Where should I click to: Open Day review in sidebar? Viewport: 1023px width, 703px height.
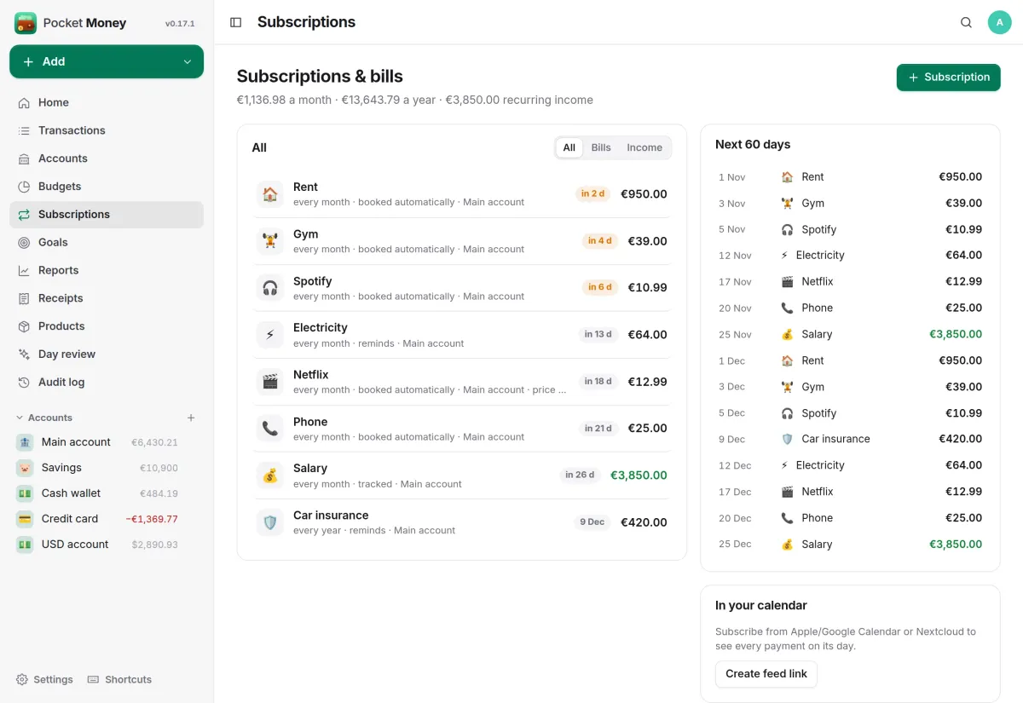[x=107, y=354]
